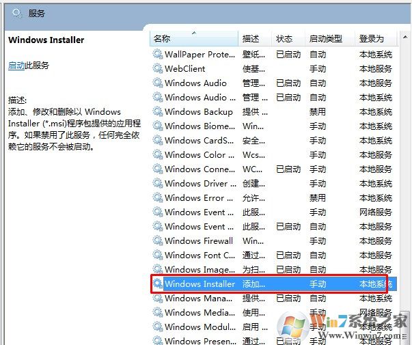The image size is (412, 345).
Task: Select the Windows Modul... service name
Action: 200,327
